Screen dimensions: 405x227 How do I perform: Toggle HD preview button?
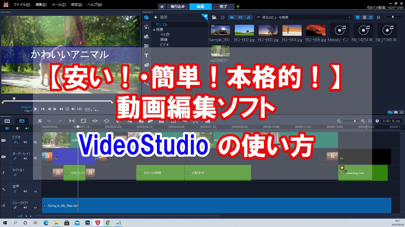(x=80, y=109)
